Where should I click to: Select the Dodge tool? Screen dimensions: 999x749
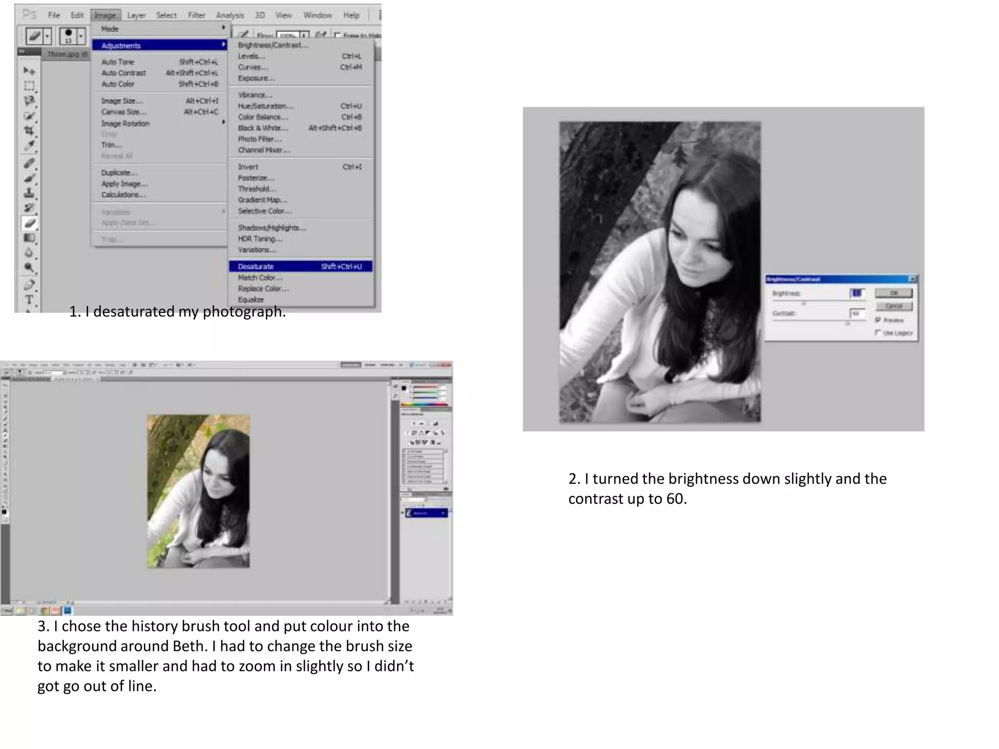[29, 267]
